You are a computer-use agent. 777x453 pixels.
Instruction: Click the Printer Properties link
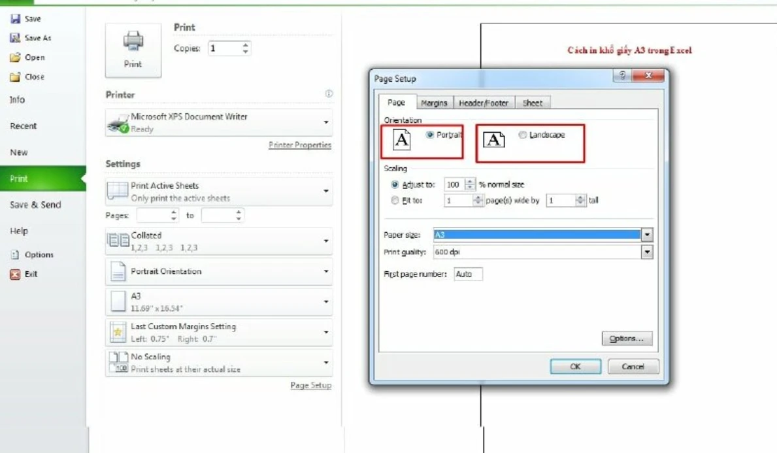[300, 144]
